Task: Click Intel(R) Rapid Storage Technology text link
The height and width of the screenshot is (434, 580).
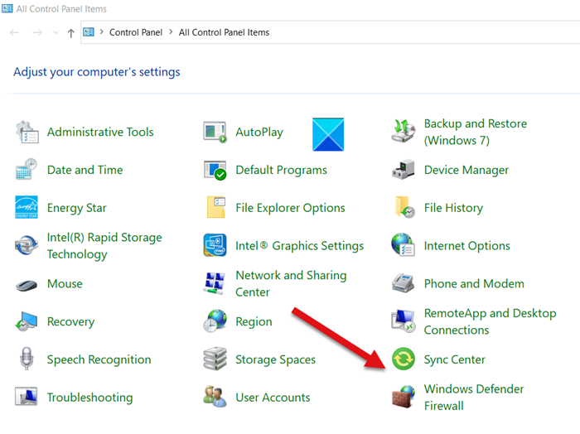Action: [104, 246]
